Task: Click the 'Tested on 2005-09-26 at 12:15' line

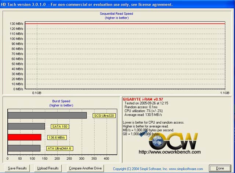Action: 146,103
